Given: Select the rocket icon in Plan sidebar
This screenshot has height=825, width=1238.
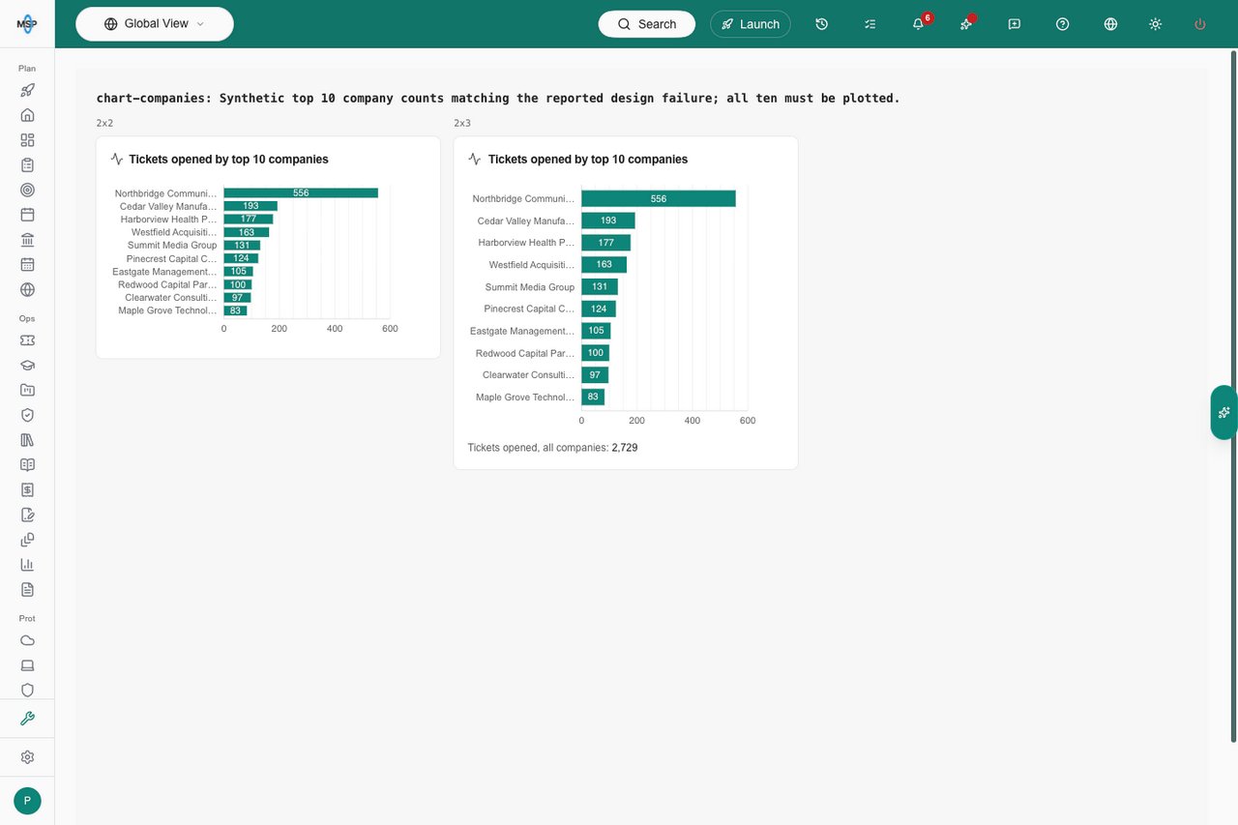Looking at the screenshot, I should 27,90.
